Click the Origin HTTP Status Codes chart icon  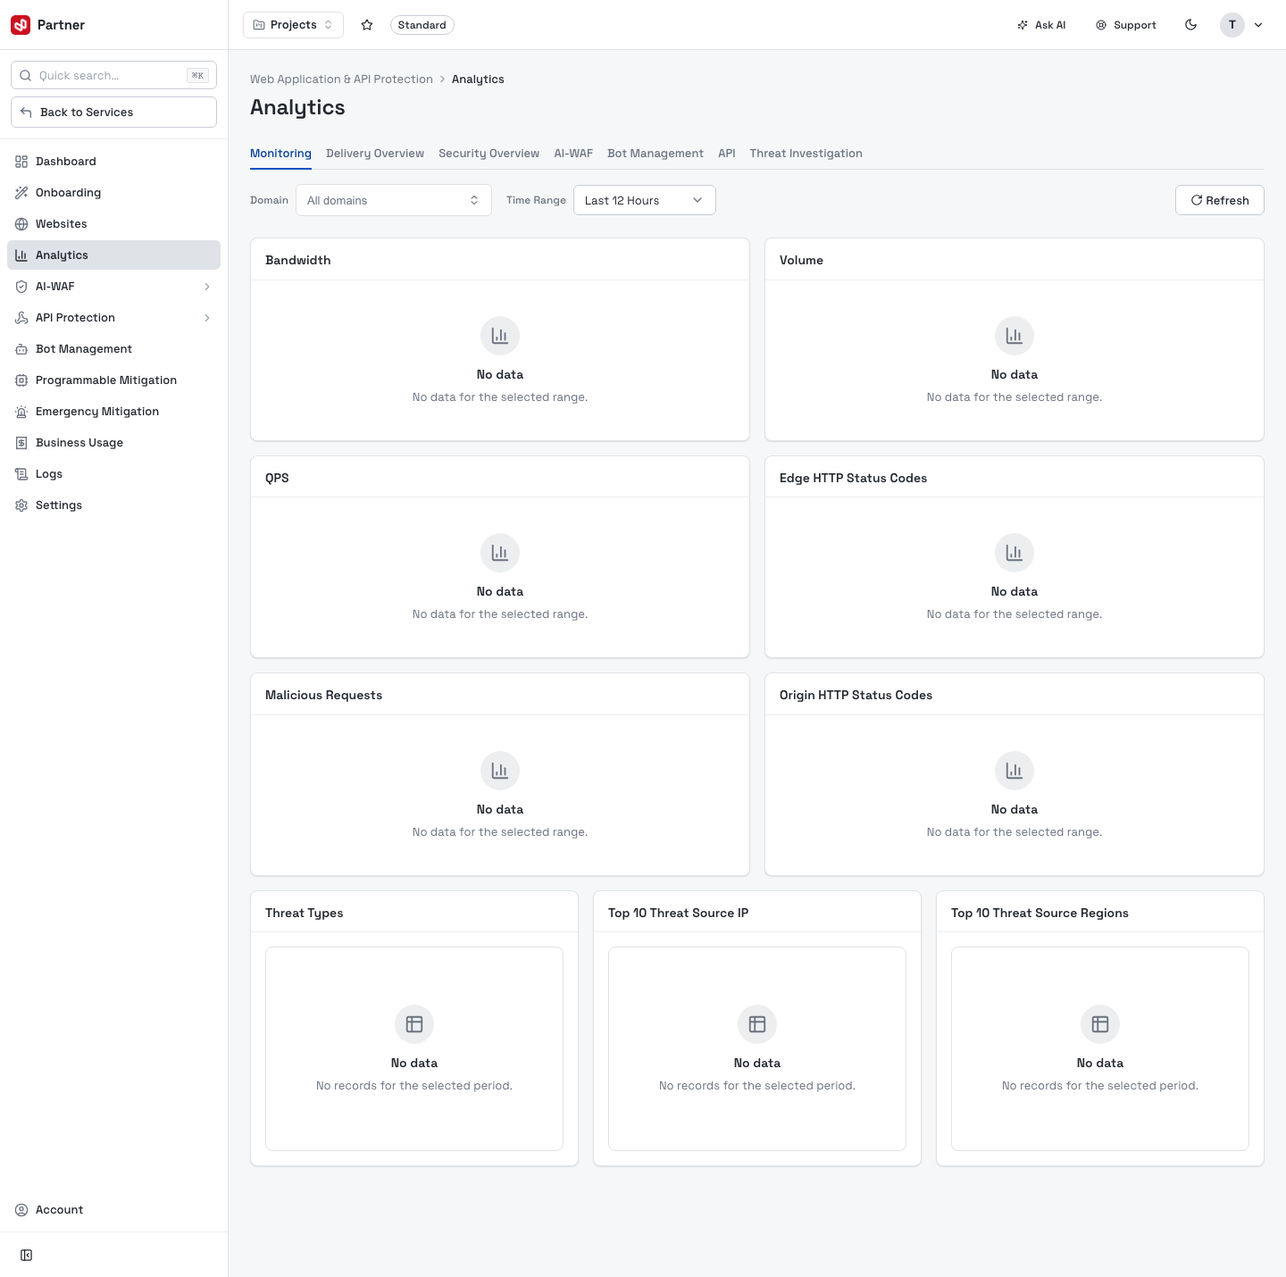1015,771
